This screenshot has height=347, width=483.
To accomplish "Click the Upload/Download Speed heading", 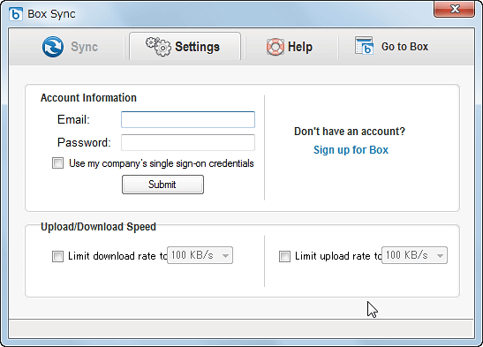I will coord(99,227).
